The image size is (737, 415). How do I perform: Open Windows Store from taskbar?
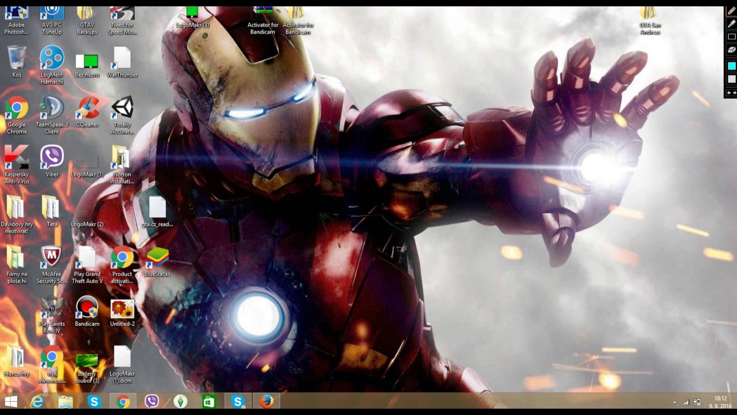coord(209,402)
